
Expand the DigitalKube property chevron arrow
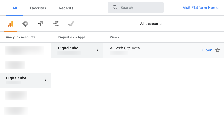tap(97, 50)
